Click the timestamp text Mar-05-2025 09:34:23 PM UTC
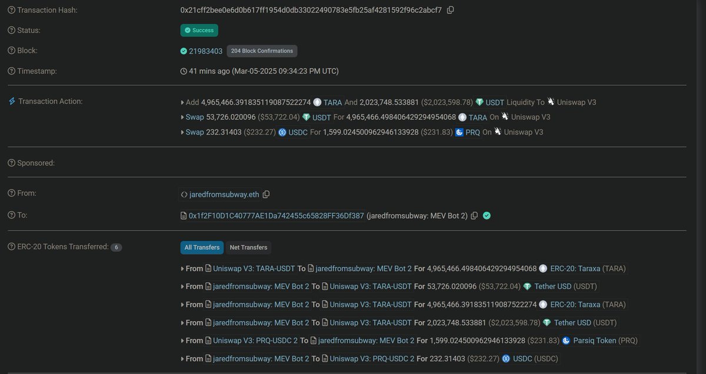 (x=285, y=71)
